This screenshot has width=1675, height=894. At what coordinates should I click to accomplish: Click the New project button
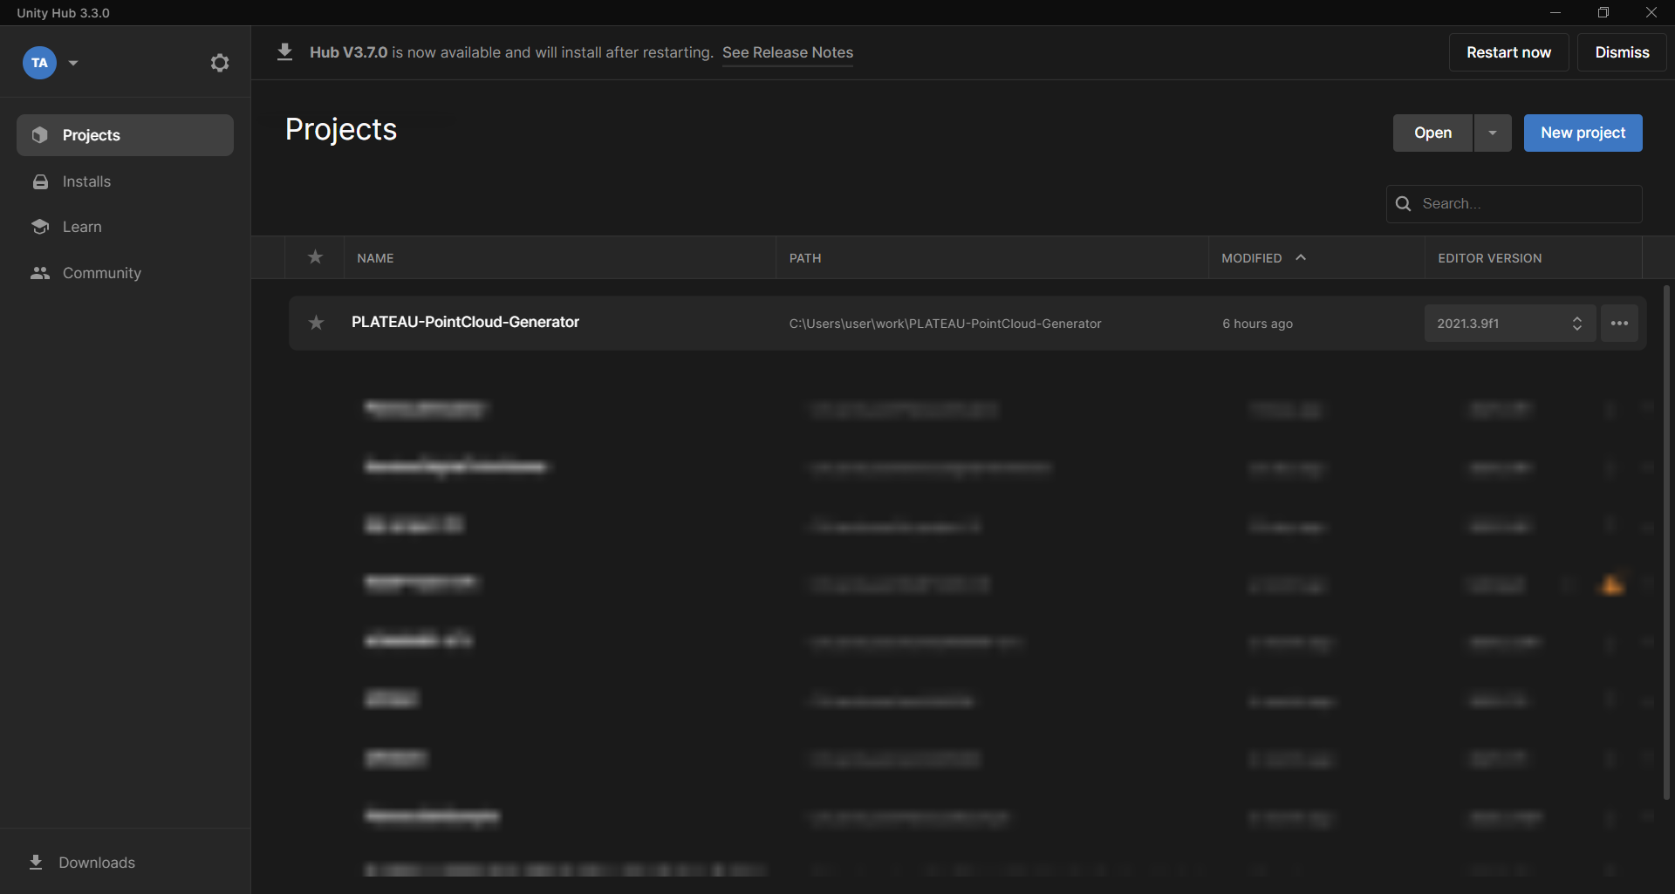[1583, 133]
